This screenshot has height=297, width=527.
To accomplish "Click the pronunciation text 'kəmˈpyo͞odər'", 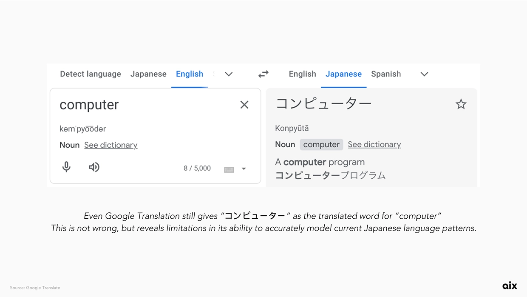I will click(x=82, y=129).
